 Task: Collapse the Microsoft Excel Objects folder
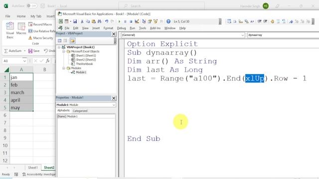pos(64,51)
